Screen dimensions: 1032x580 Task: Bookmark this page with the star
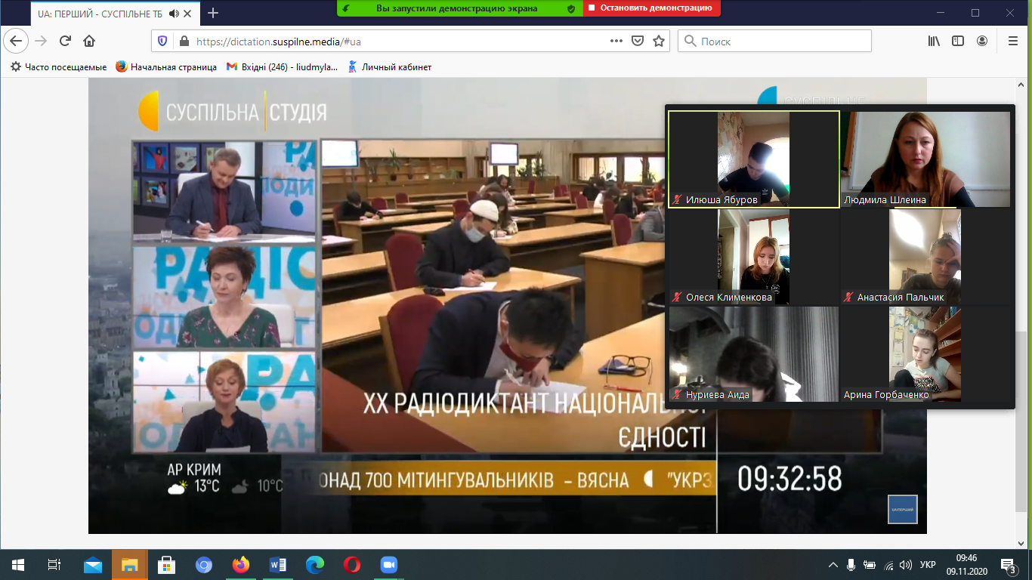pyautogui.click(x=659, y=41)
